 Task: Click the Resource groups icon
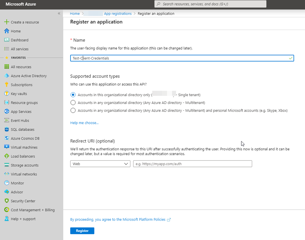7,103
